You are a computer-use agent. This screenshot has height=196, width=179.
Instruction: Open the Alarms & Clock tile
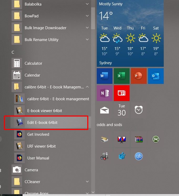139,110
